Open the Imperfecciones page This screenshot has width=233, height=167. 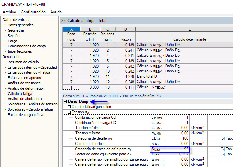coord(20,51)
